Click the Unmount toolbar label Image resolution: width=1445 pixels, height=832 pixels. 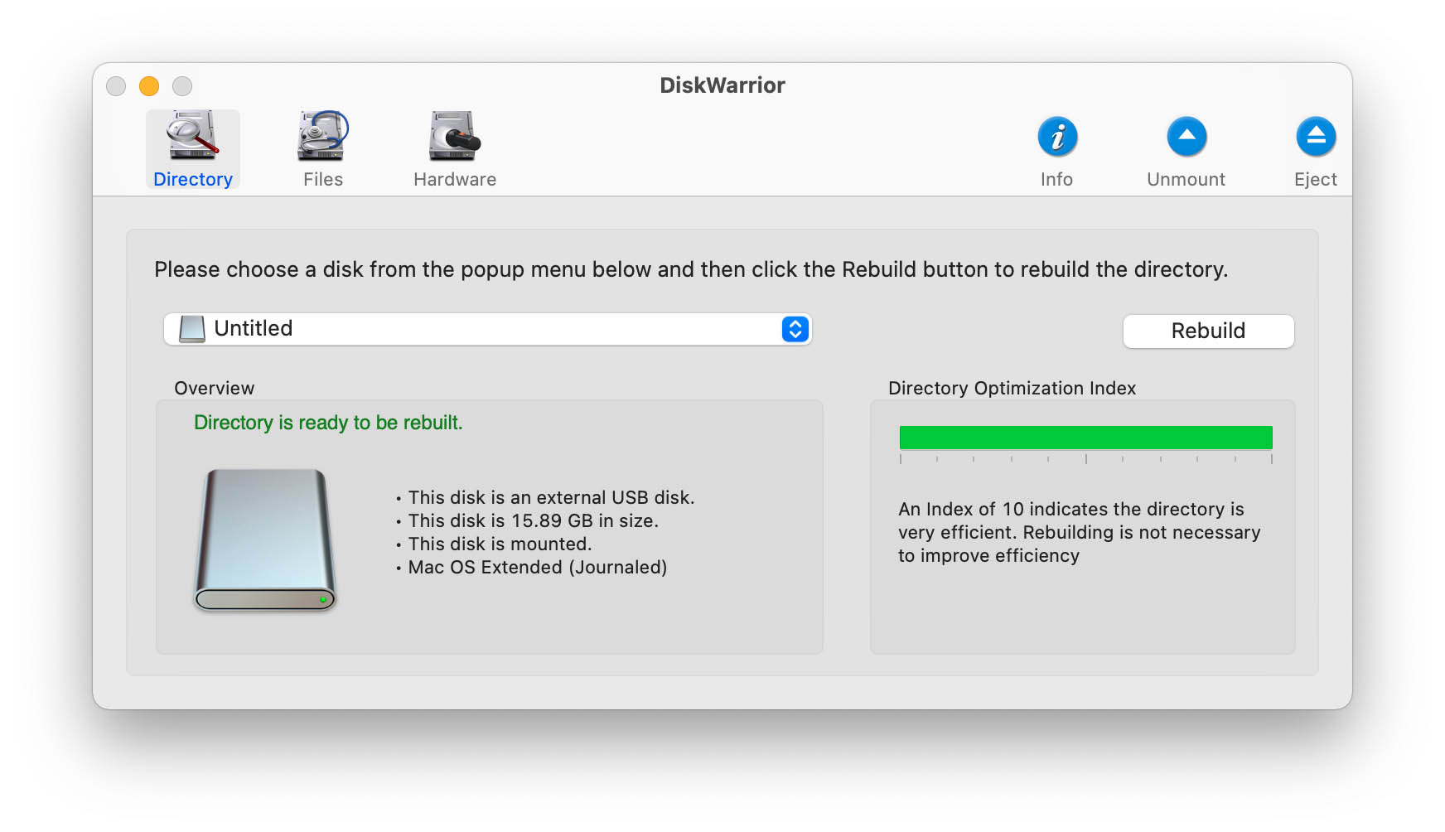pos(1186,180)
